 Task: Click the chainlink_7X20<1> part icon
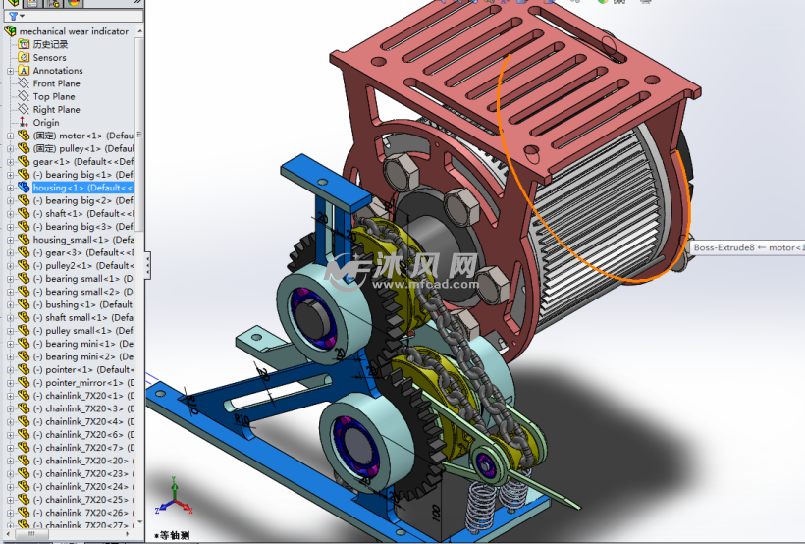pos(24,396)
